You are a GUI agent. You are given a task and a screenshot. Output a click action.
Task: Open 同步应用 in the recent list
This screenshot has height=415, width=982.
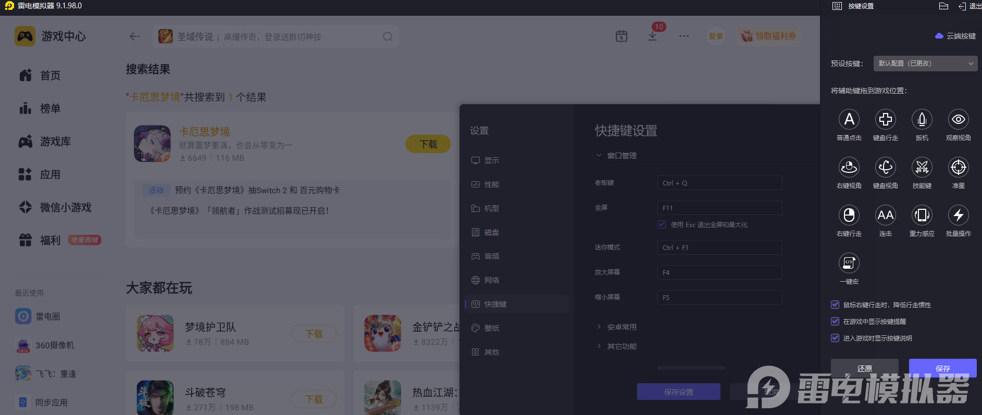coord(42,403)
